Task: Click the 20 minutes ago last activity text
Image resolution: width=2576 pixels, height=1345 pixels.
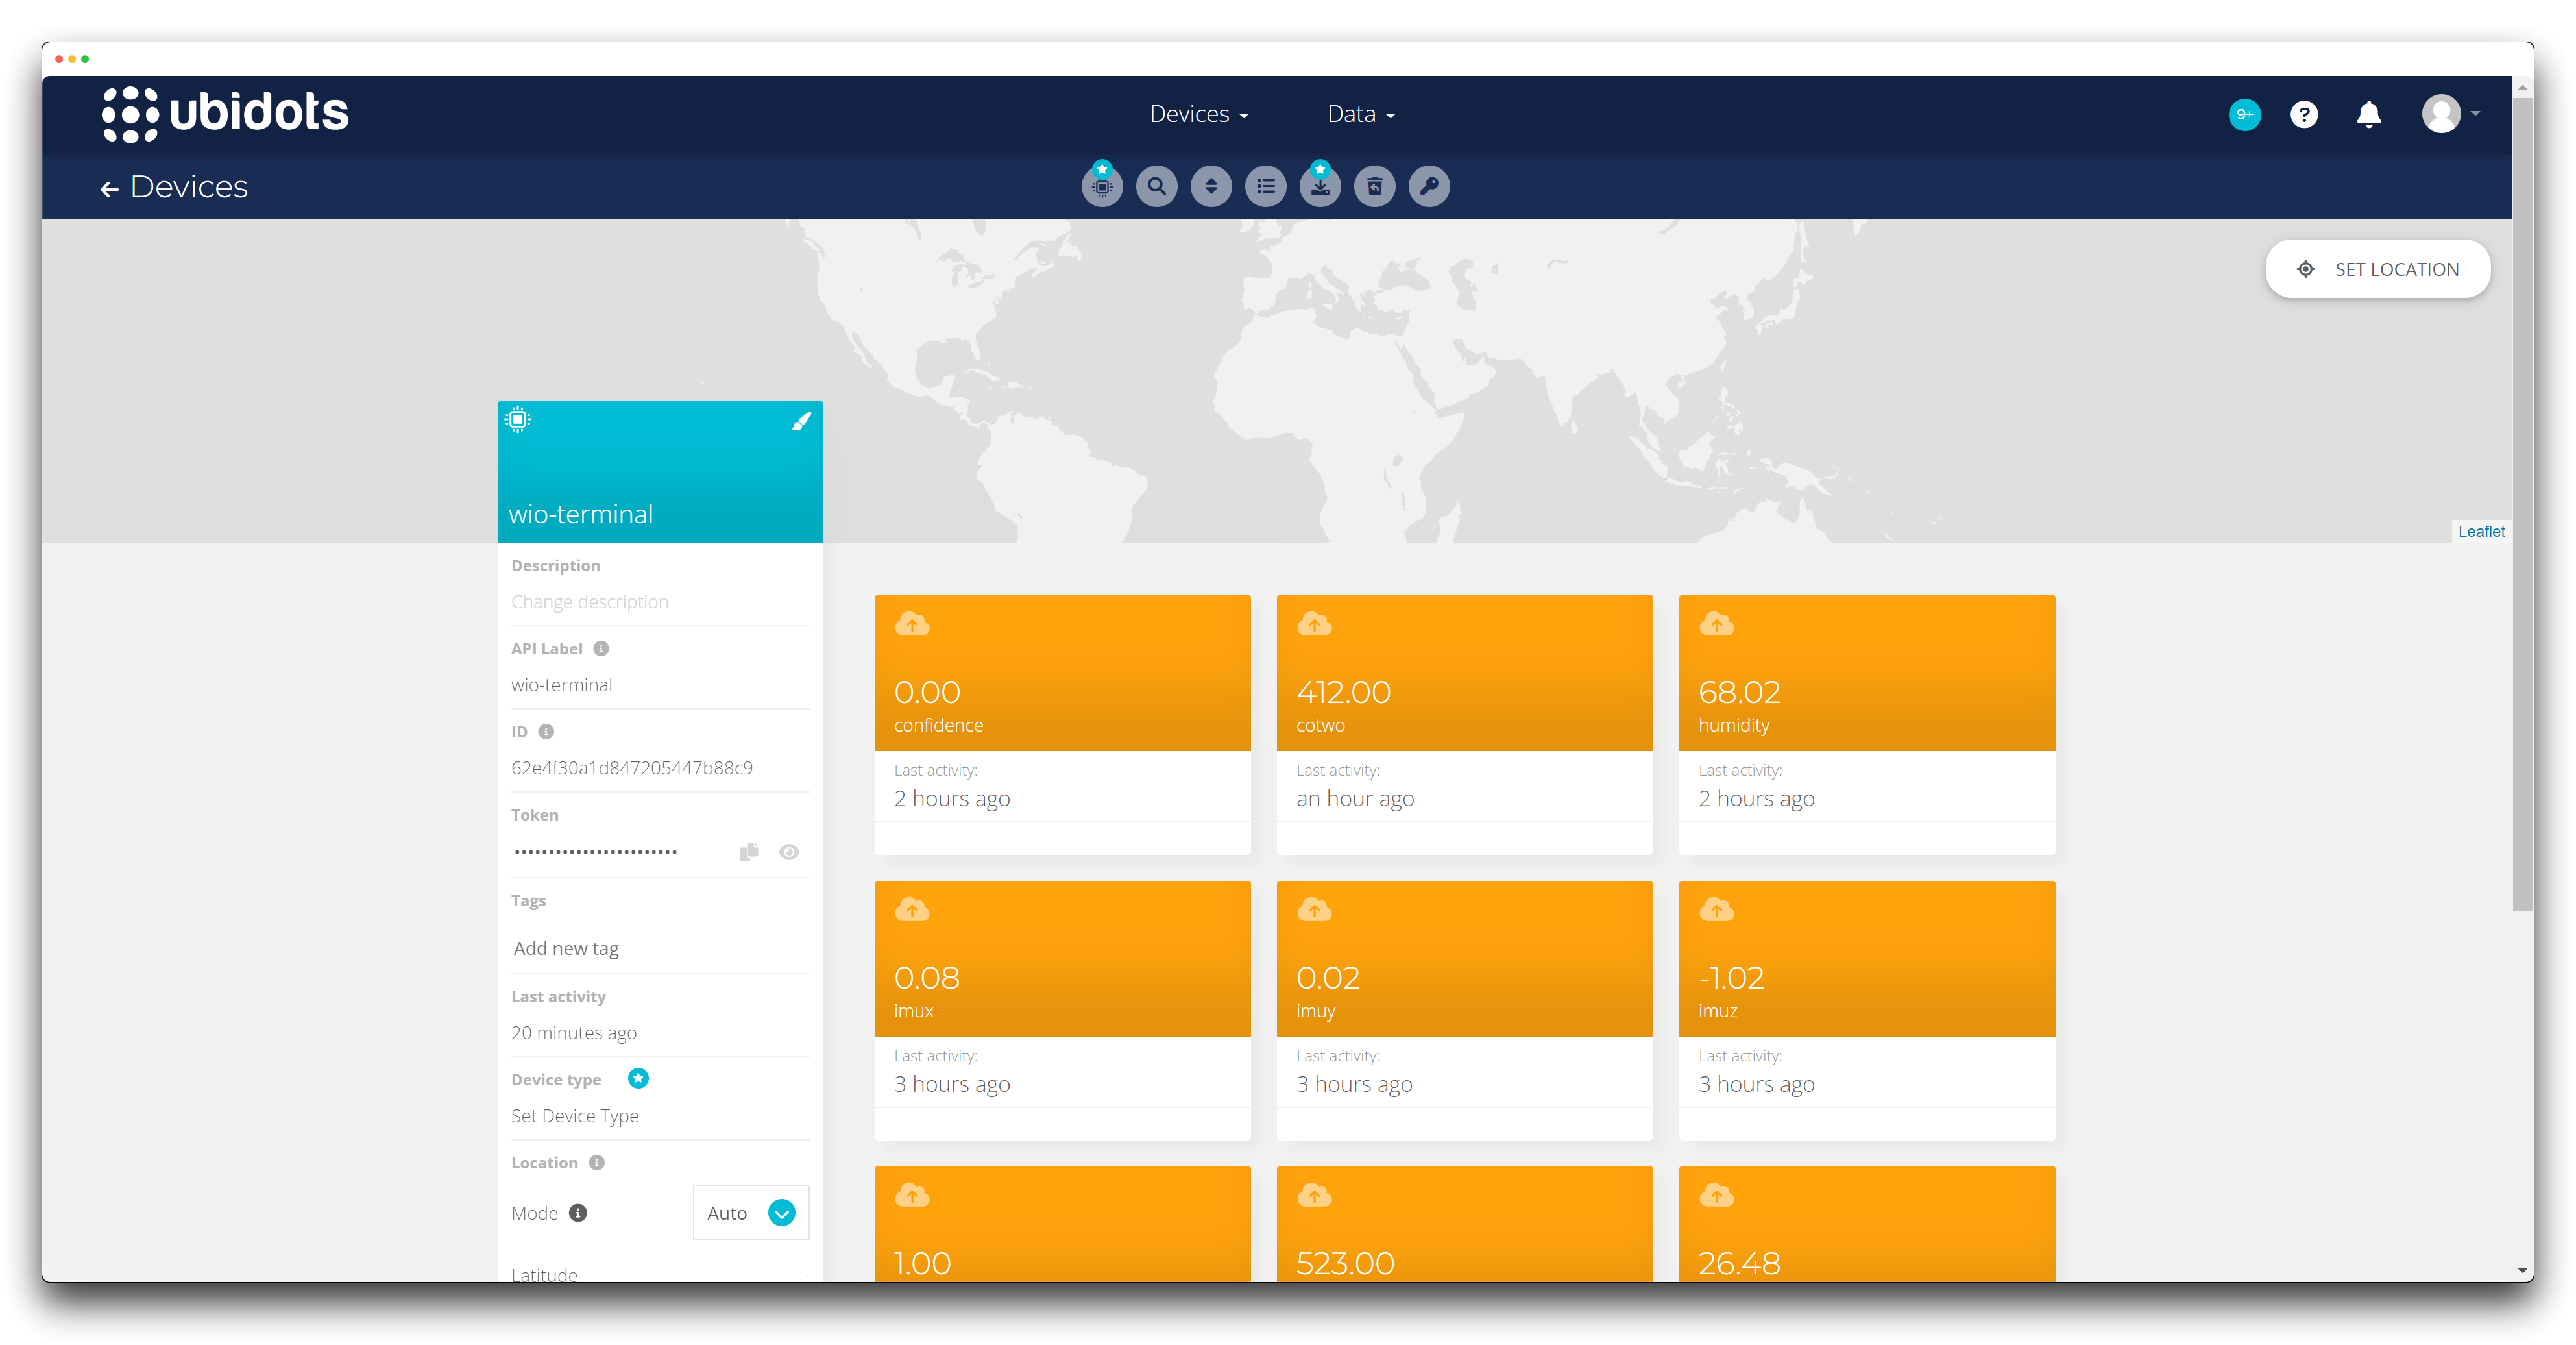Action: point(574,1033)
